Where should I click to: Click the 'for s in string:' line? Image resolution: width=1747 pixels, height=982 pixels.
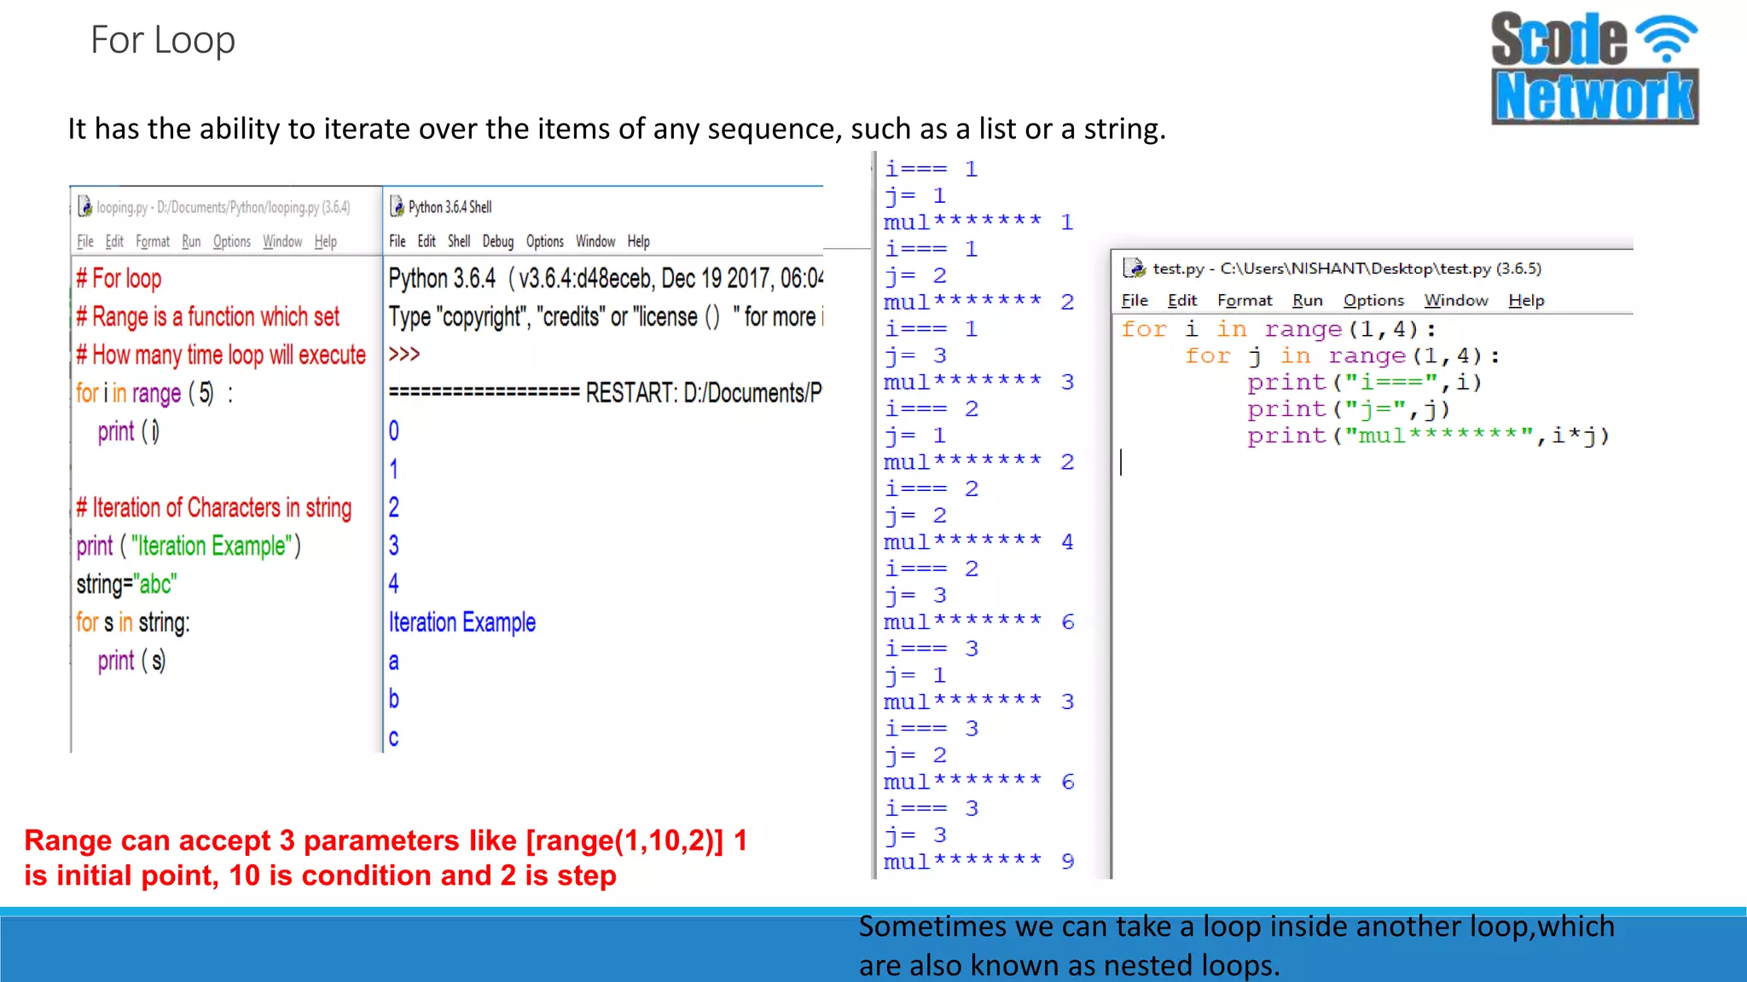point(133,622)
